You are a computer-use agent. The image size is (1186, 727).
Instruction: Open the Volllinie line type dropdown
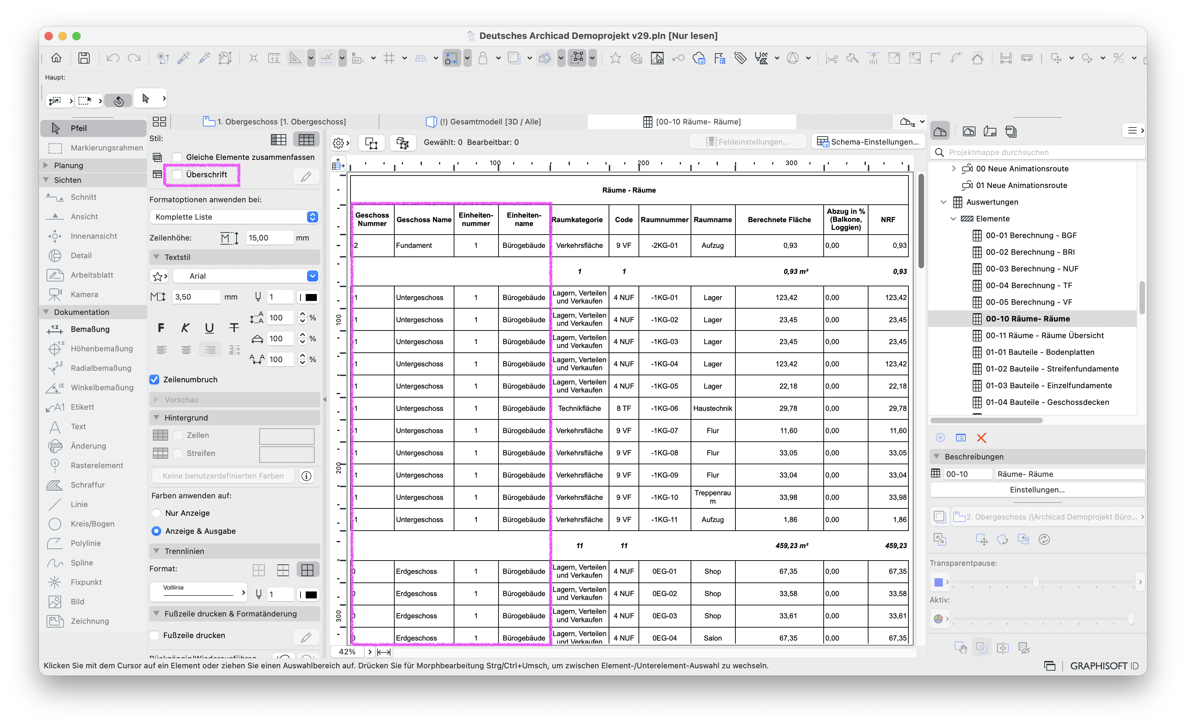[x=198, y=593]
